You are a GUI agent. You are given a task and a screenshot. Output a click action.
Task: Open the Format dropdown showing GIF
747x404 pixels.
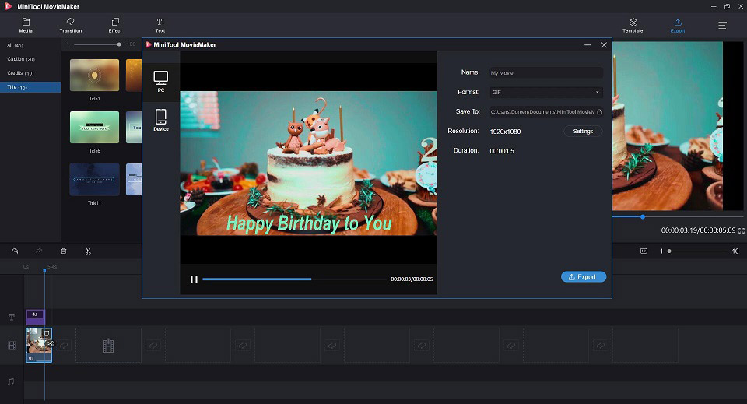point(546,93)
